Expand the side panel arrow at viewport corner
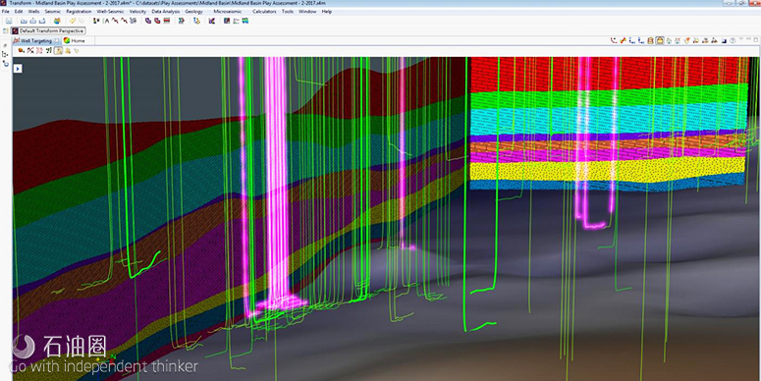The height and width of the screenshot is (381, 761). point(18,69)
